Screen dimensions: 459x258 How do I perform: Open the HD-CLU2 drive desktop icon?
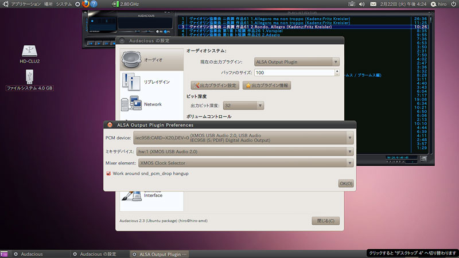(30, 54)
